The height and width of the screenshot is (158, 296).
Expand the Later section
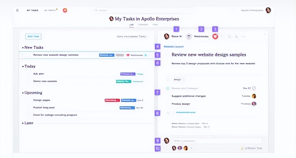coord(23,123)
